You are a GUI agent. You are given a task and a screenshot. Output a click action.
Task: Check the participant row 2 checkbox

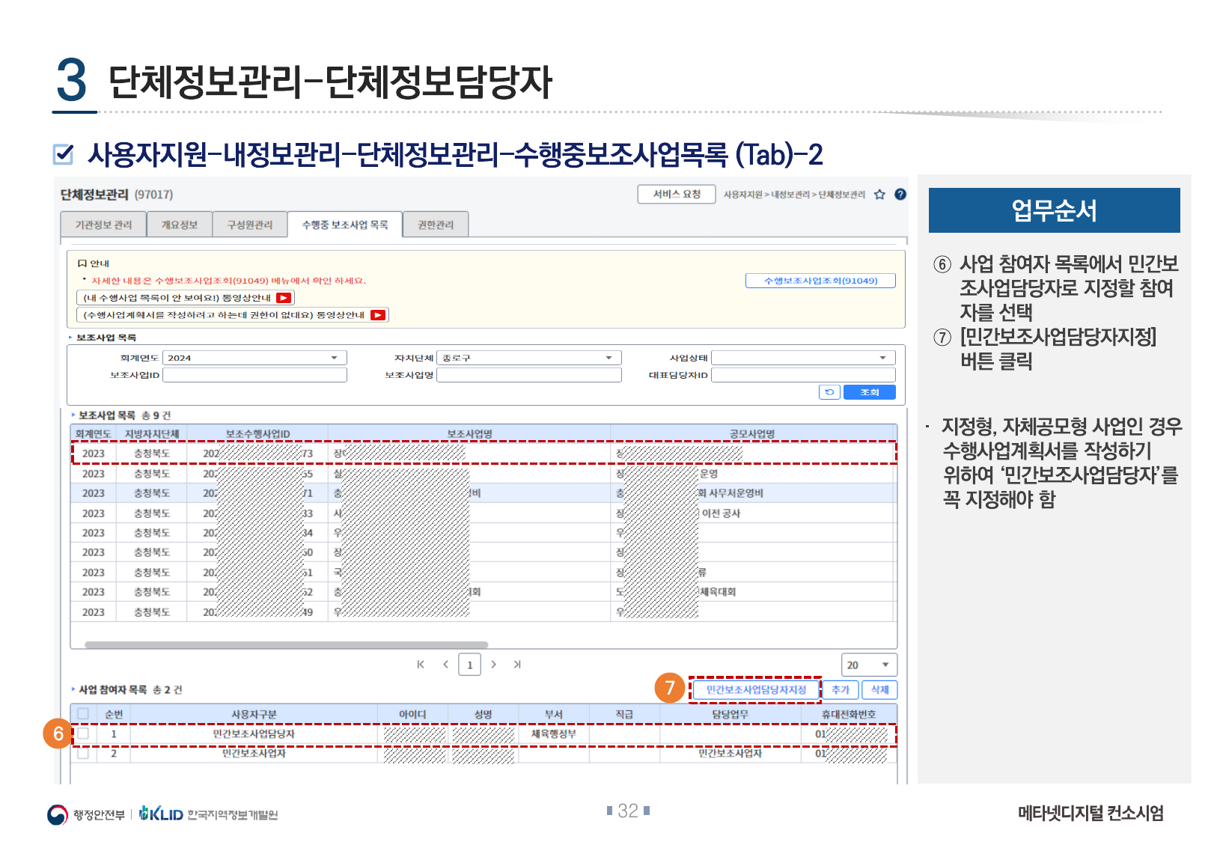[x=83, y=753]
